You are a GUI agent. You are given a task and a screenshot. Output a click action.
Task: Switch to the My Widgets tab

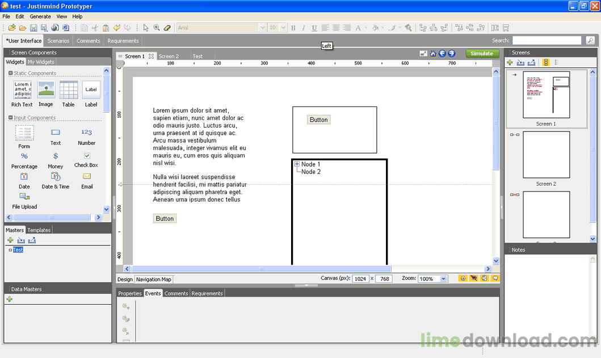(41, 62)
